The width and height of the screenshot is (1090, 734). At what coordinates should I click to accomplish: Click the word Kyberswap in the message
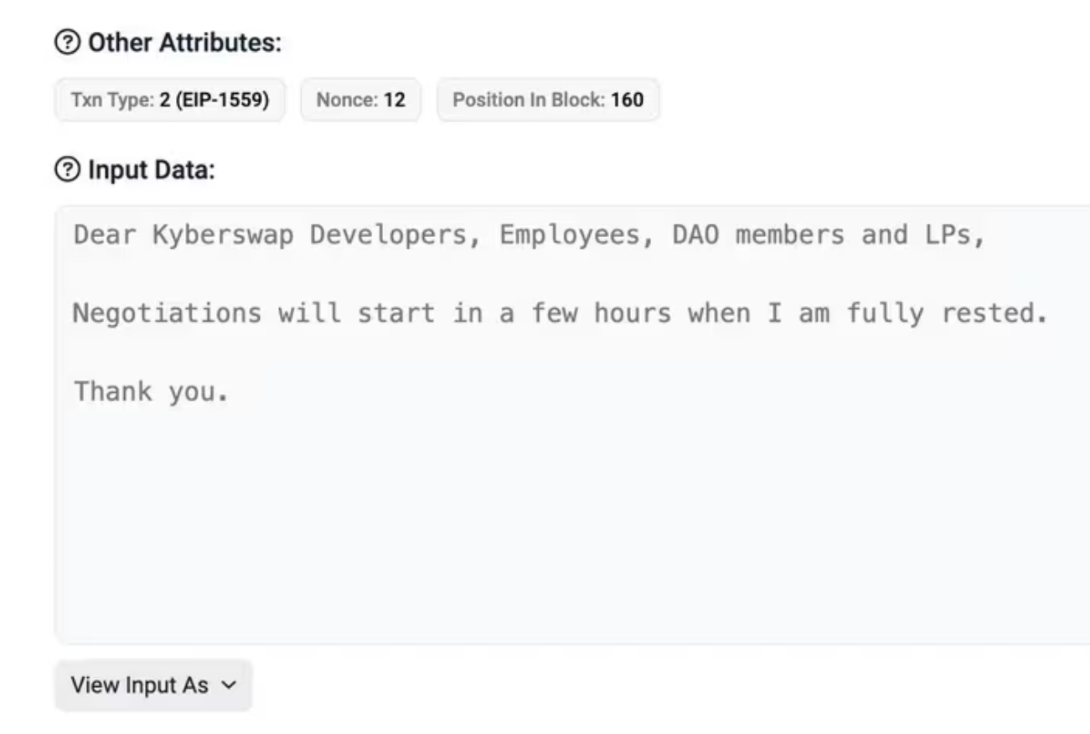coord(223,235)
